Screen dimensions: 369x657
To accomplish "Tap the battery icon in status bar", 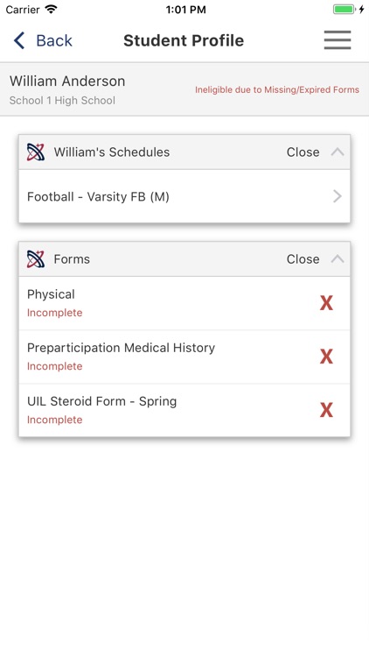I will pos(344,10).
